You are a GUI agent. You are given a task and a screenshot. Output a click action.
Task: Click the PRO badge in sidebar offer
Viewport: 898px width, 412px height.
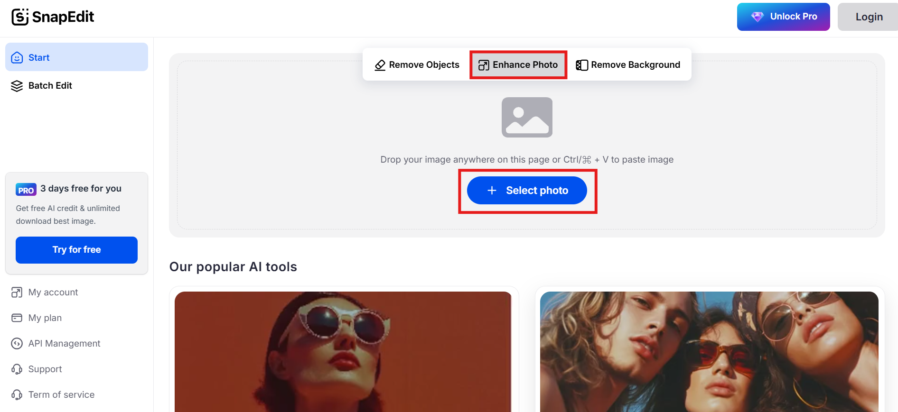pos(26,189)
